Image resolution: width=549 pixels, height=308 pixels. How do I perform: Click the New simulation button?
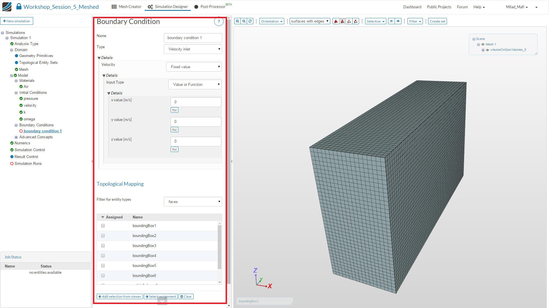coord(17,21)
